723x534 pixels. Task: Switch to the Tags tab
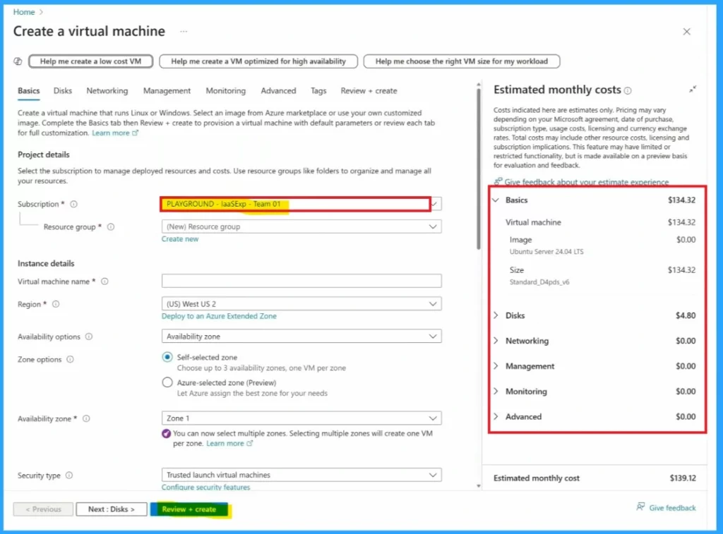tap(318, 91)
